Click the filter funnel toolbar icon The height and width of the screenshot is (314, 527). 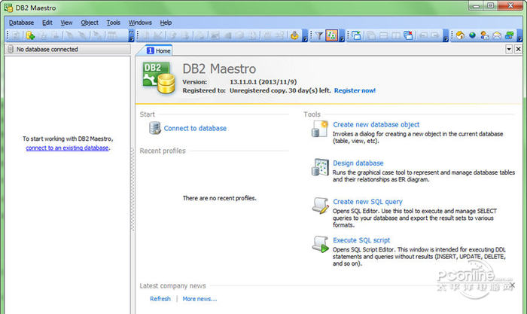(x=319, y=35)
